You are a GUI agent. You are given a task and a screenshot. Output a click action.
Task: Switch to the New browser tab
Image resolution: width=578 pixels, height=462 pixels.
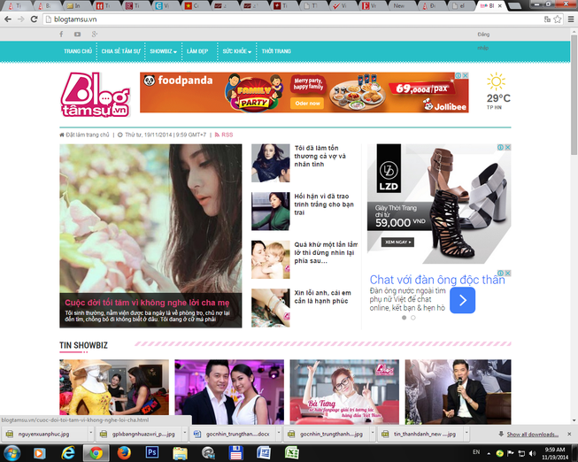coord(400,5)
